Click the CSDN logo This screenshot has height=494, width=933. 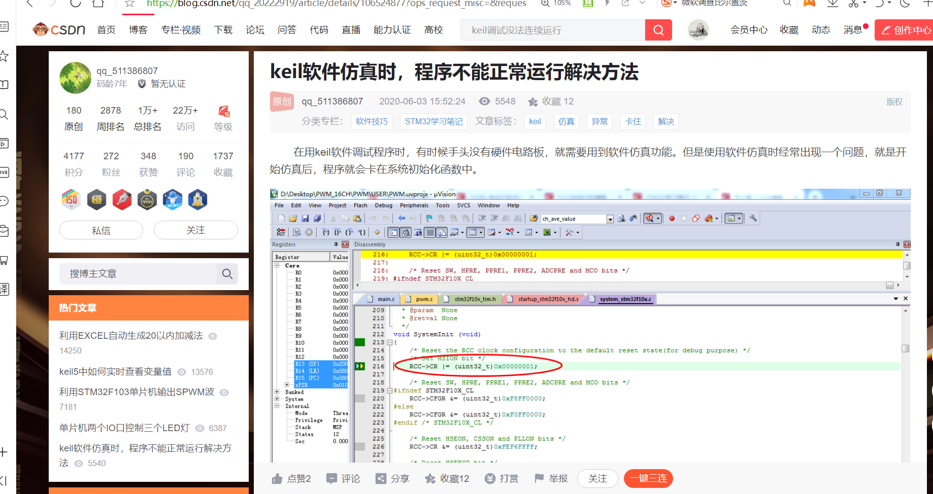click(59, 30)
